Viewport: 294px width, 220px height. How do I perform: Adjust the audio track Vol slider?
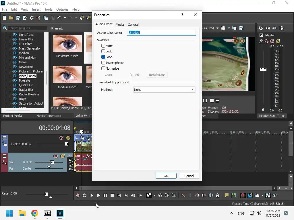pyautogui.click(x=52, y=162)
